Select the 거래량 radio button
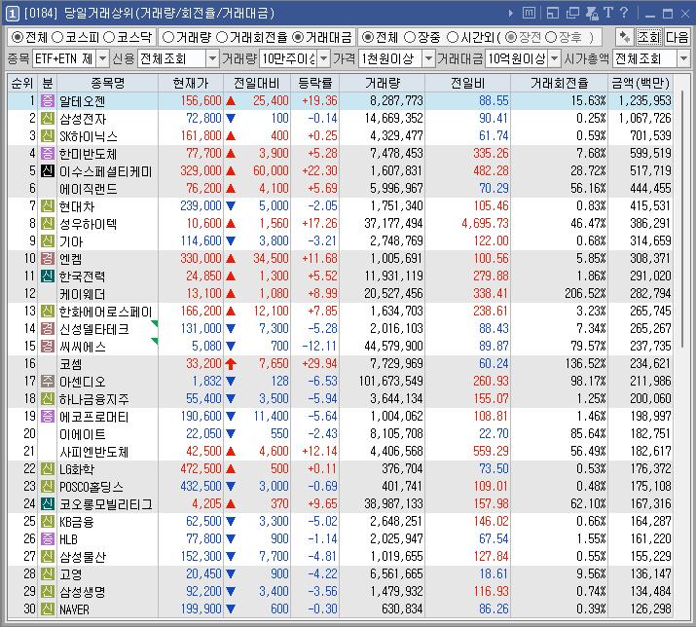This screenshot has height=627, width=696. tap(168, 37)
